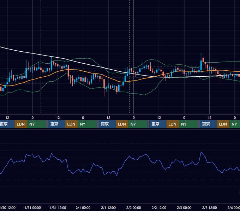Select the 東京 session block covering 1/31 12:00

[56, 124]
